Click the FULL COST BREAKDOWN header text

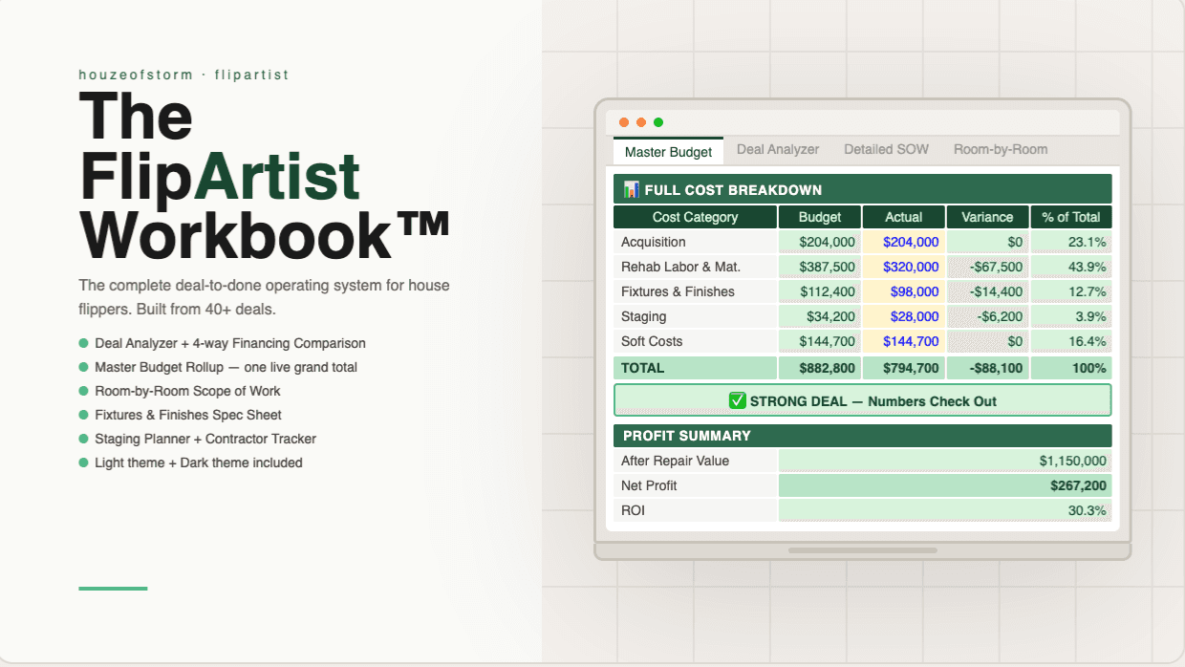pos(733,189)
